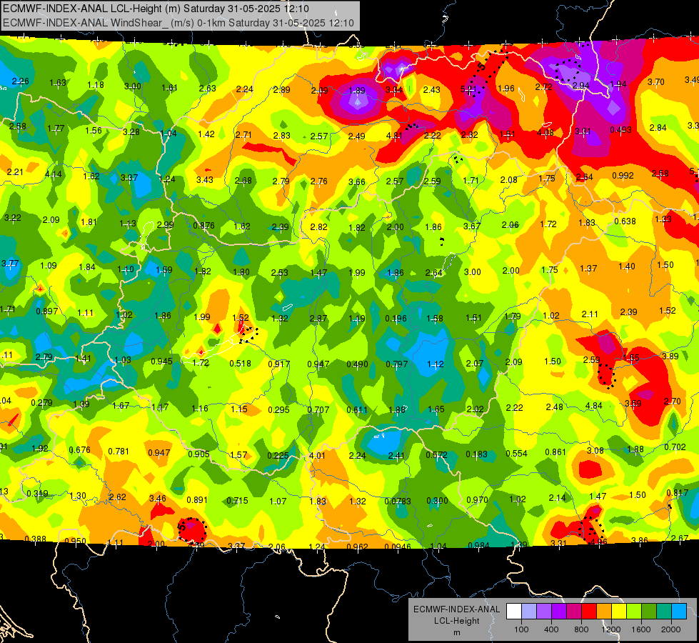Click the wind shear value 0.319
Image resolution: width=699 pixels, height=643 pixels.
coord(37,494)
